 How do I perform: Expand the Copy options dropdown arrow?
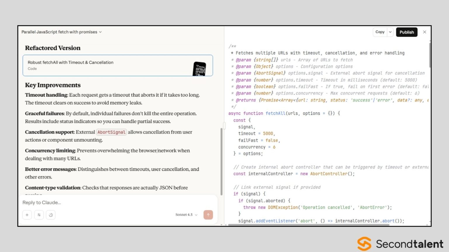(x=390, y=32)
